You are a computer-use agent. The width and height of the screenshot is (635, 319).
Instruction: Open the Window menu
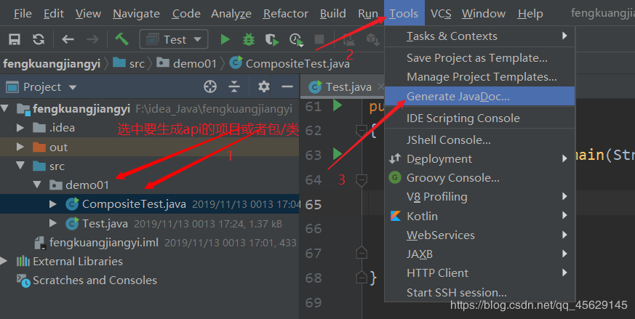(484, 14)
